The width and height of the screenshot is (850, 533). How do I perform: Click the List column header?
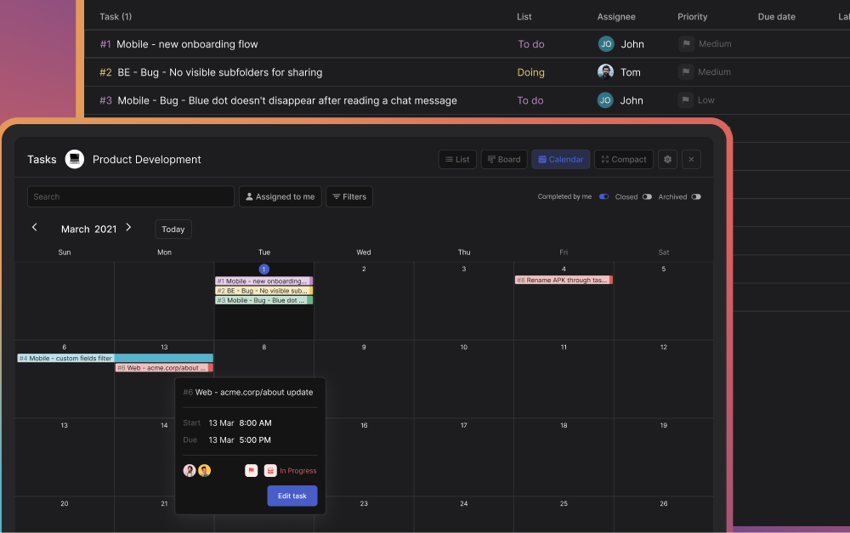524,17
